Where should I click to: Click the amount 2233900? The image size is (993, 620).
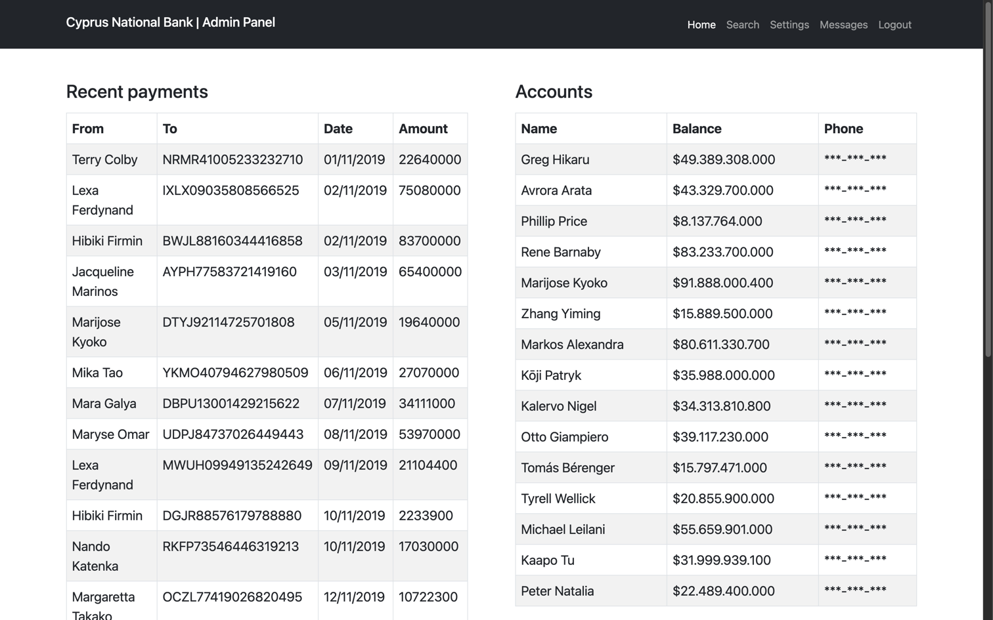click(x=426, y=516)
